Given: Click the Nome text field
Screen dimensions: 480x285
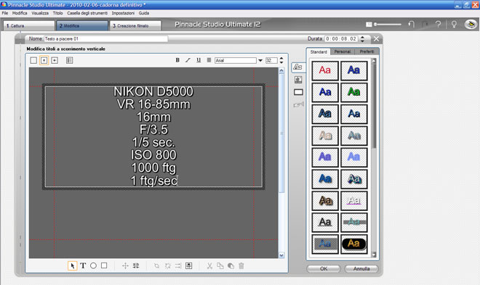Looking at the screenshot, I should tap(106, 38).
